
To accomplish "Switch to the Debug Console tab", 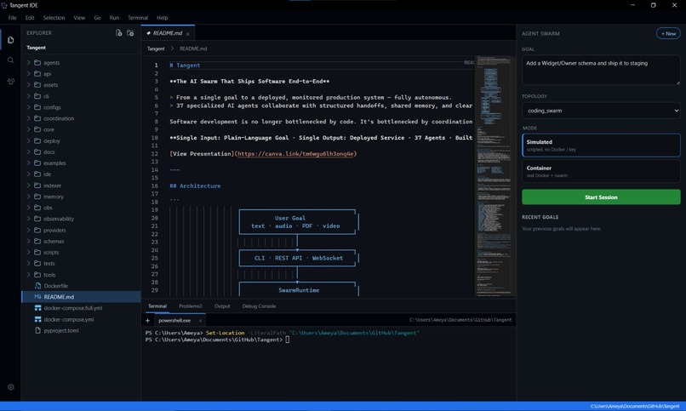I will pyautogui.click(x=259, y=306).
